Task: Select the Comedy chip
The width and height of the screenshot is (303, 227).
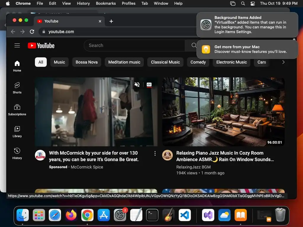Action: pyautogui.click(x=198, y=62)
